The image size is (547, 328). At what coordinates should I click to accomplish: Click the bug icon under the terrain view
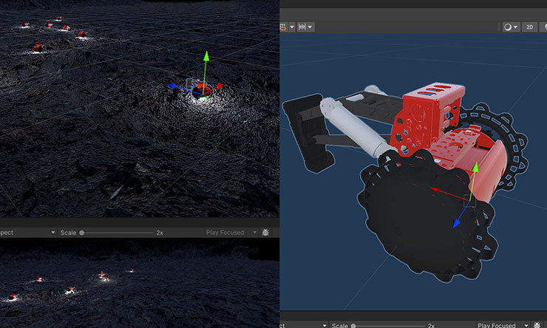pos(266,232)
